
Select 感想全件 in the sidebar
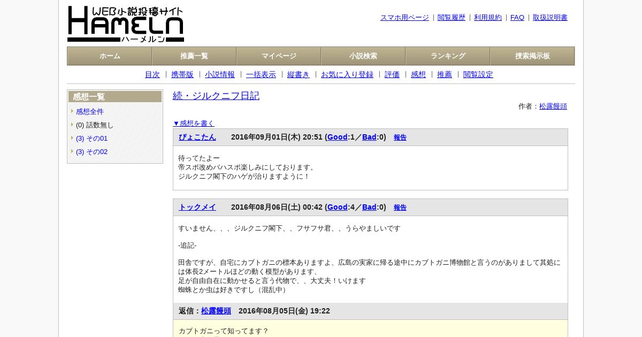click(x=90, y=112)
